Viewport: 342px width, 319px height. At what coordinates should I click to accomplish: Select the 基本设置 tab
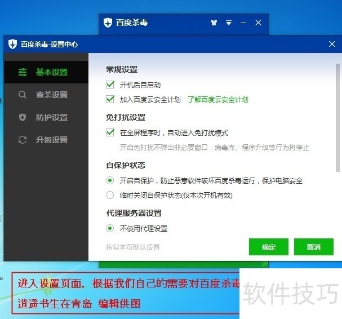[x=46, y=72]
